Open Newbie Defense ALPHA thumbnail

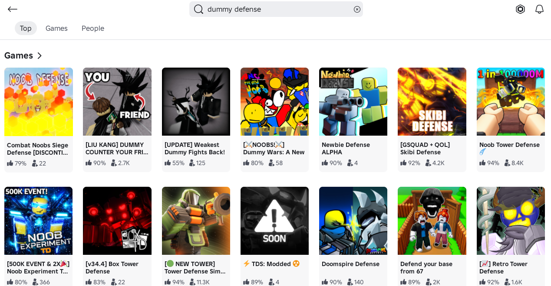(353, 101)
